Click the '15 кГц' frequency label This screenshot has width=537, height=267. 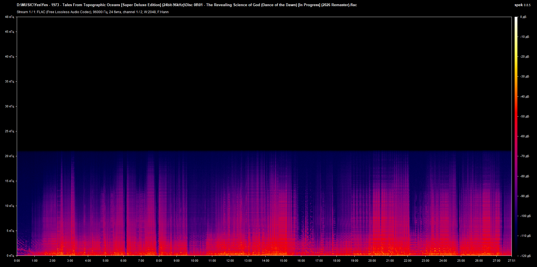(10, 181)
